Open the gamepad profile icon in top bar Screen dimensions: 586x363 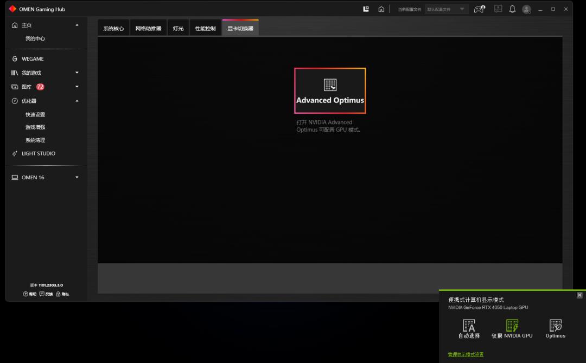(480, 9)
